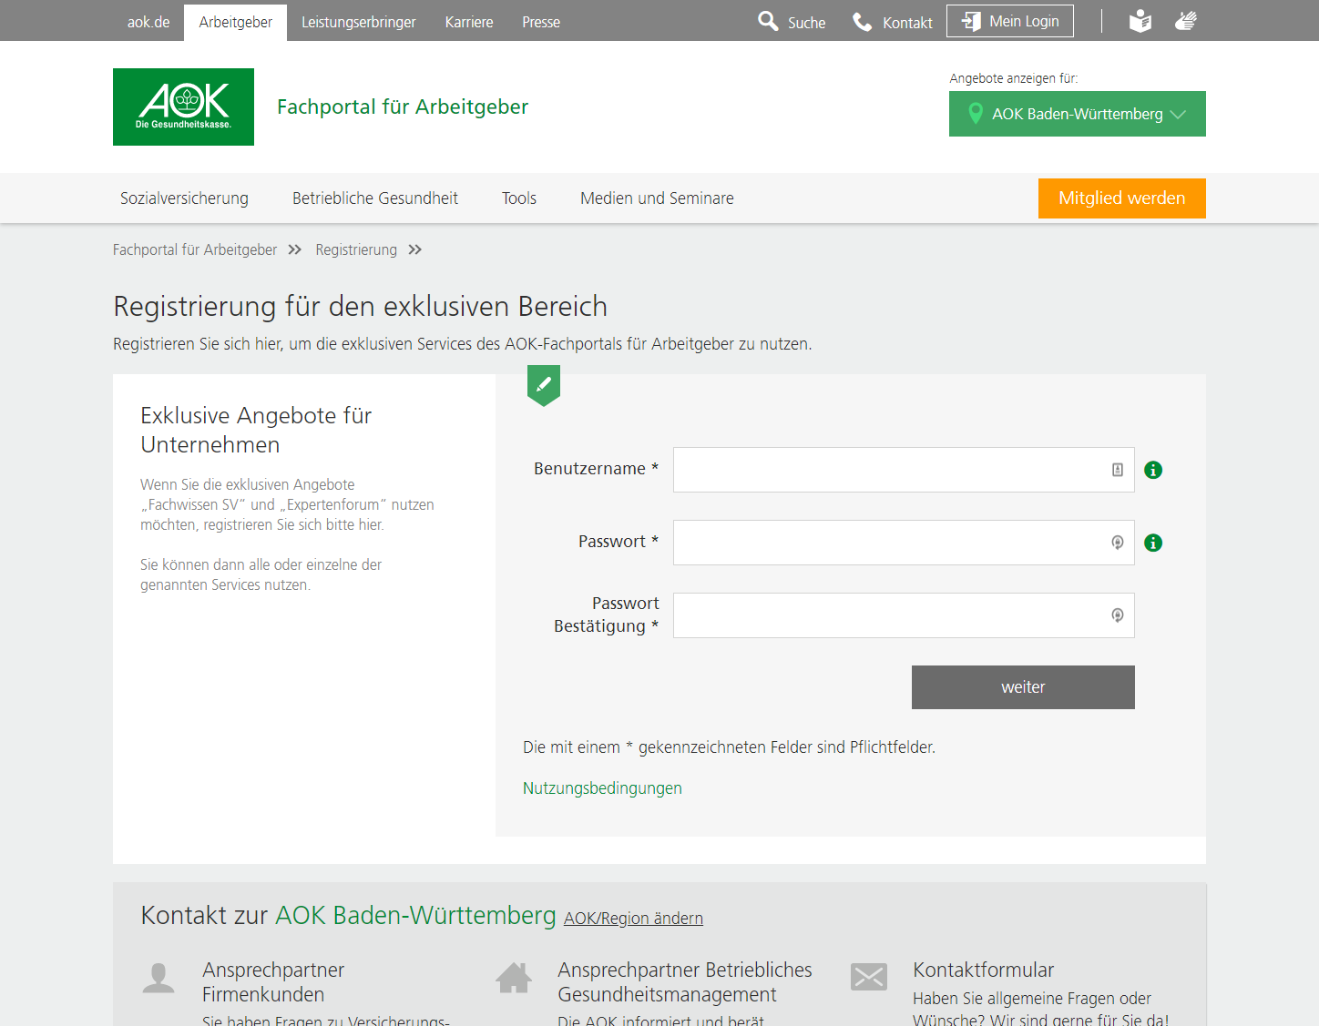Viewport: 1319px width, 1026px height.
Task: Click autofill icon in Benutzername field
Action: pyautogui.click(x=1118, y=470)
